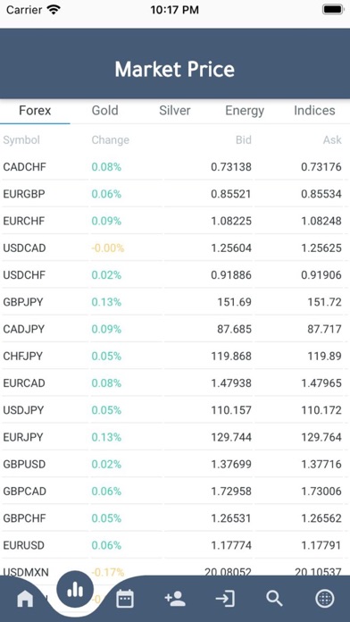The image size is (350, 622).
Task: Tap the Wi-Fi status icon
Action: pos(53,10)
